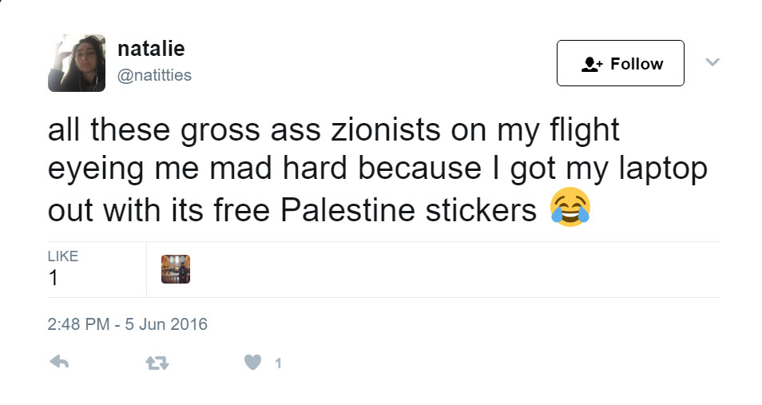Open the 2:48 PM timestamp link
Image resolution: width=762 pixels, height=405 pixels.
[x=78, y=324]
